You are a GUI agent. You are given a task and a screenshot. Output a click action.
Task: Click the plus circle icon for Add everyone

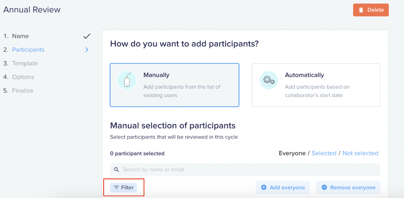coord(264,187)
